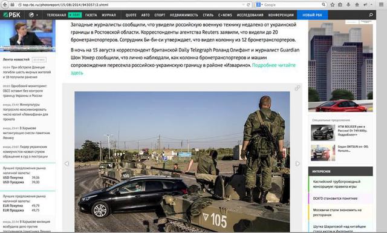Open the downloads arrow icon
387x233 pixels.
(x=348, y=5)
